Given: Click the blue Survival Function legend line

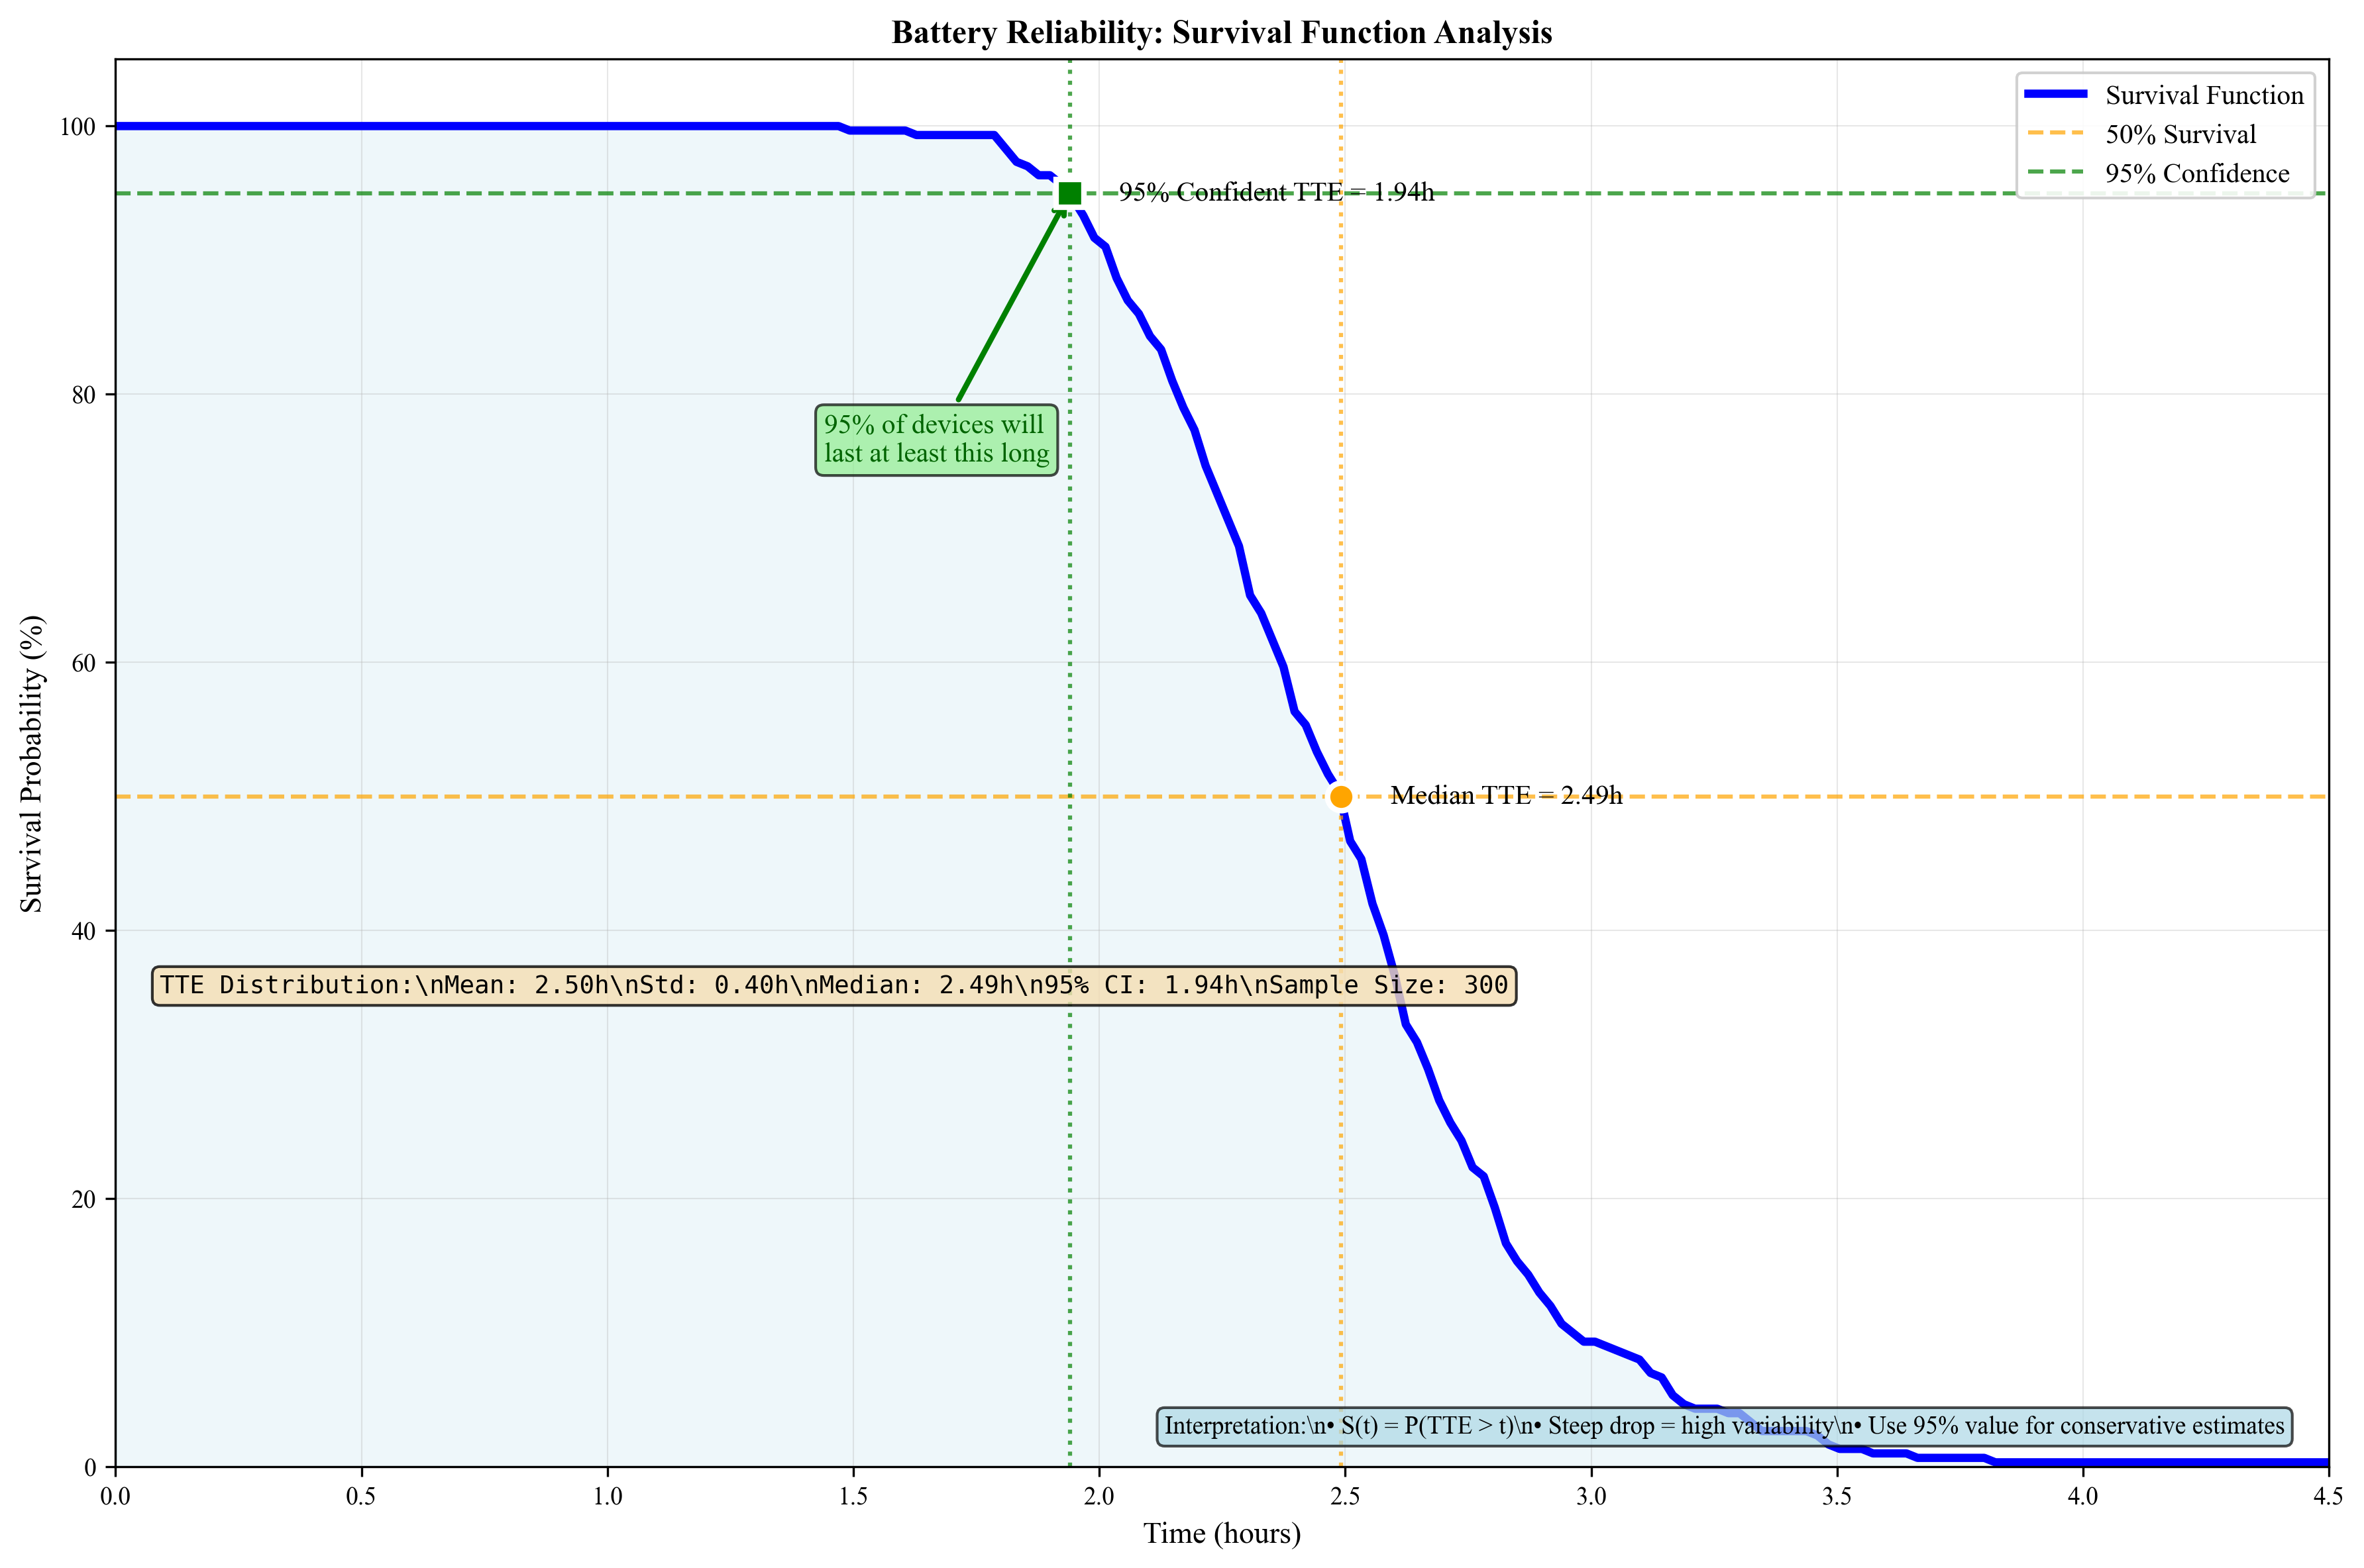Looking at the screenshot, I should (x=2056, y=94).
